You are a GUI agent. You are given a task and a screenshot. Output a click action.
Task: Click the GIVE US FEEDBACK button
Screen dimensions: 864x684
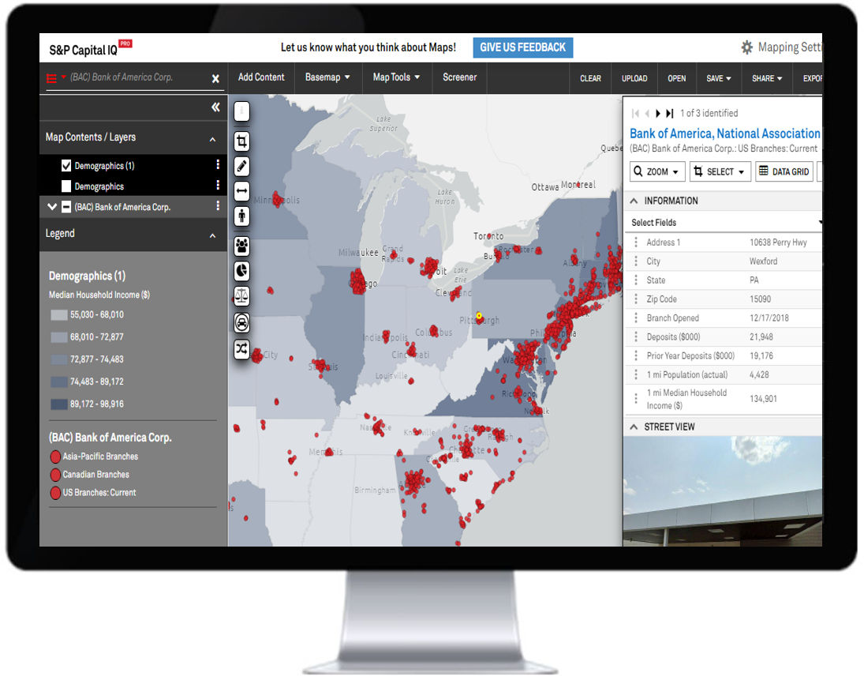[523, 47]
